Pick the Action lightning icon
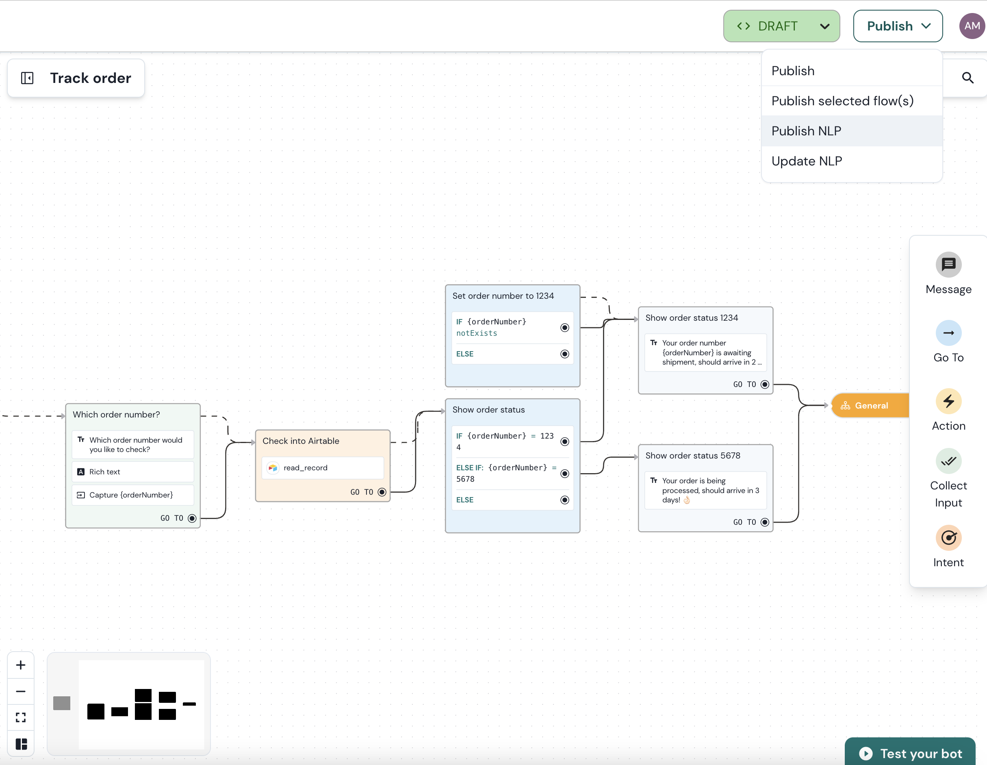 click(948, 401)
